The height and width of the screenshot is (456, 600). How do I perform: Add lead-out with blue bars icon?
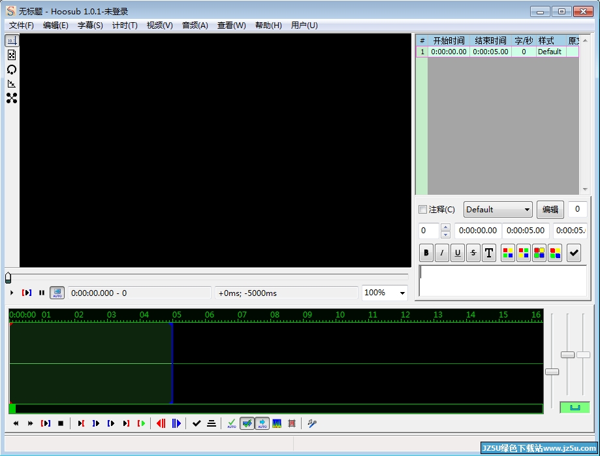pyautogui.click(x=176, y=423)
